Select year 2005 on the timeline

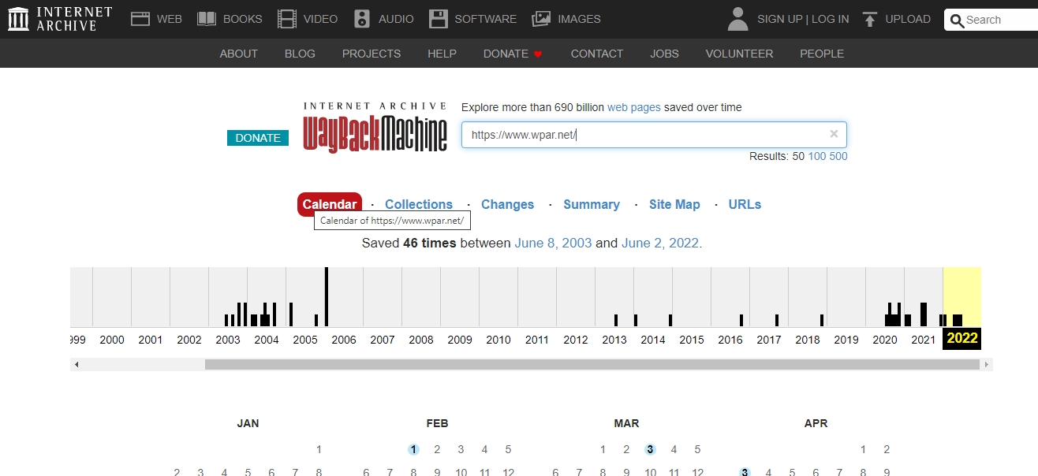304,339
